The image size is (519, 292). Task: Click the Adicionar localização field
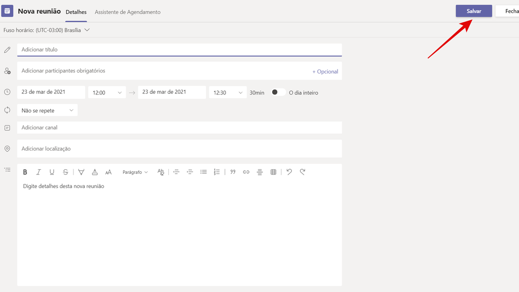(179, 149)
